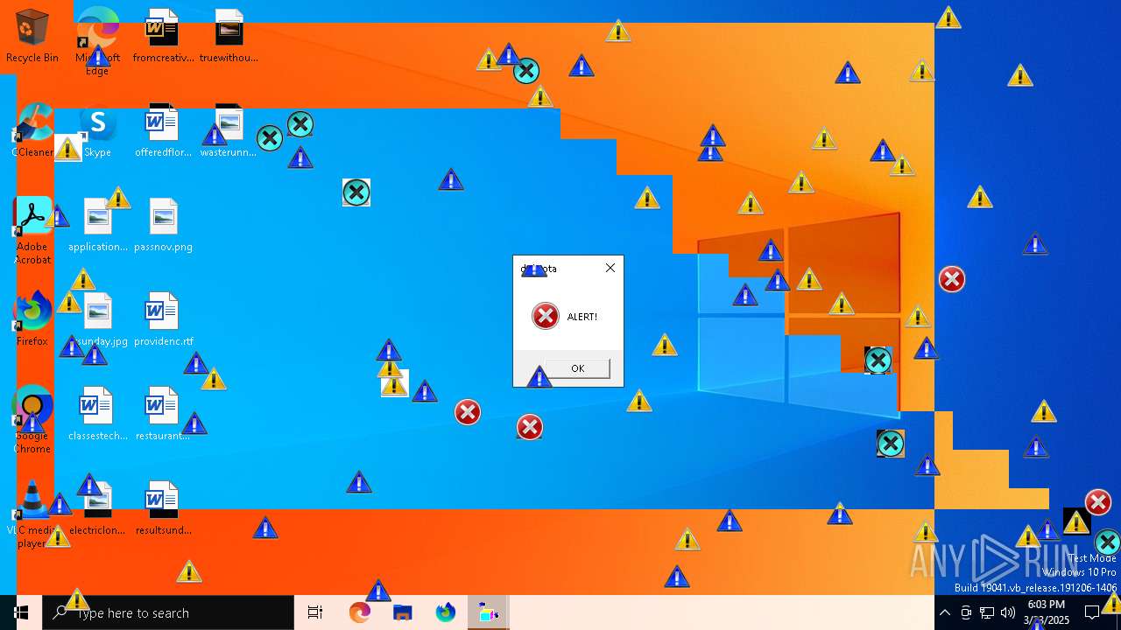
Task: Select the offeredflor... Word document icon
Action: point(163,130)
